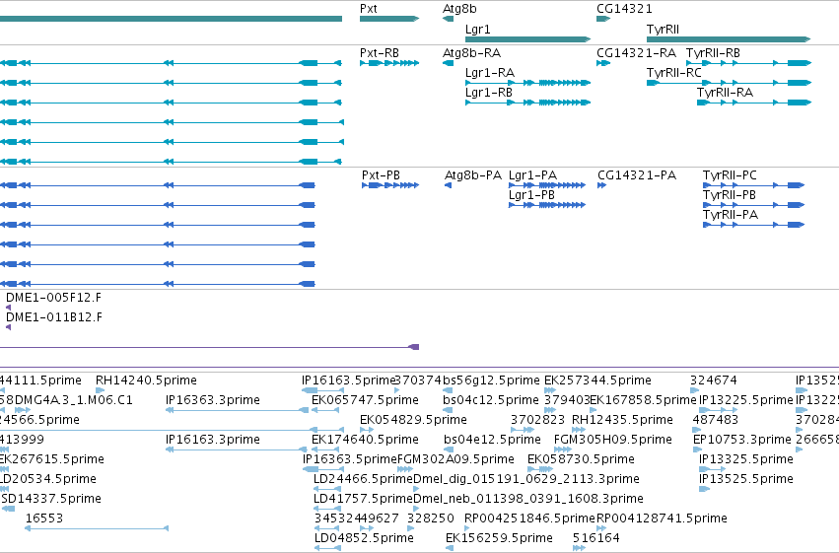Screen dimensions: 839x553
Task: Click the IP13525.5prime EST label
Action: (x=746, y=479)
